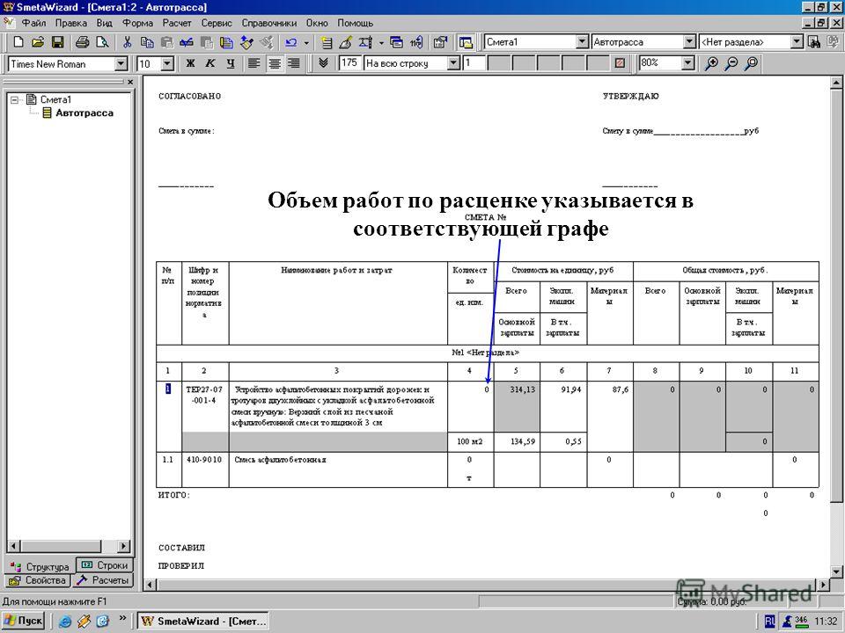Switch to the Структура tab

point(40,566)
